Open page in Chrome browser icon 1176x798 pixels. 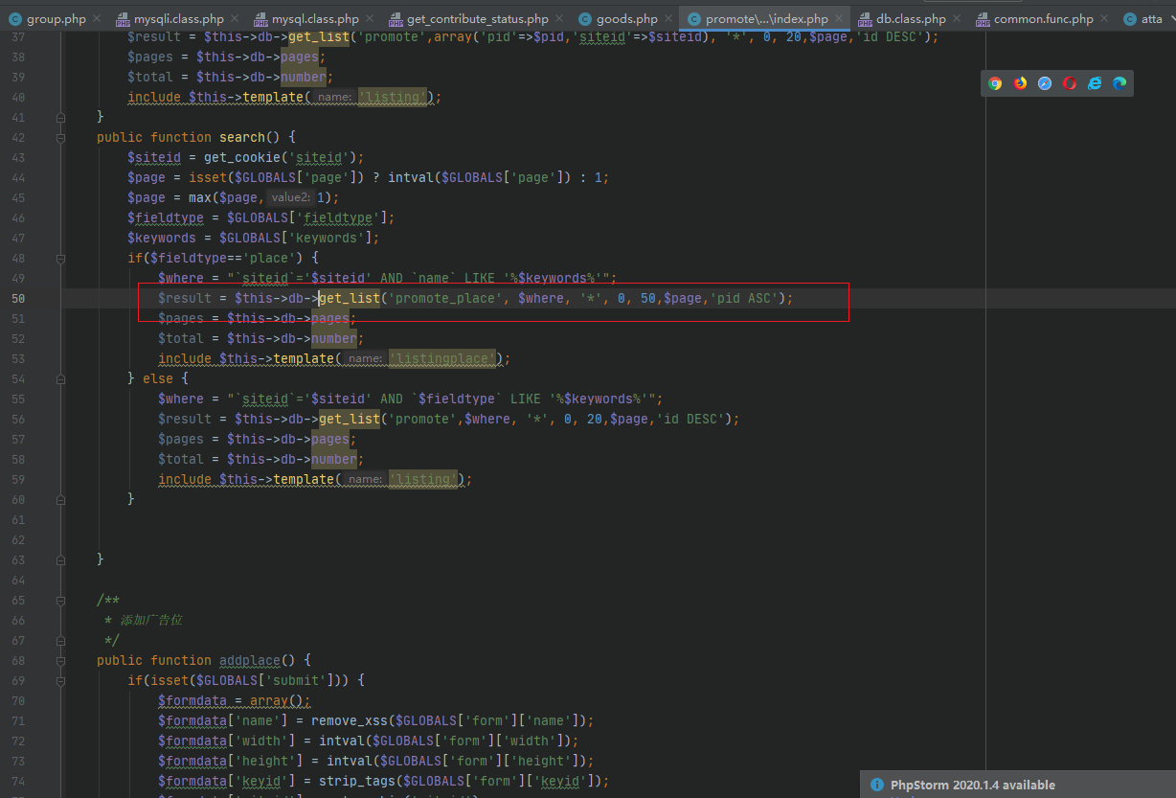pyautogui.click(x=995, y=83)
